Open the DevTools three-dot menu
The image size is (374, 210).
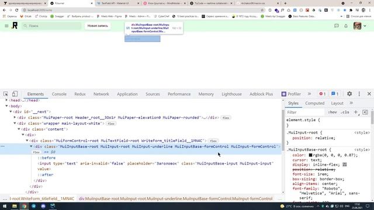[359, 94]
